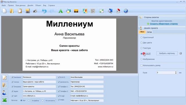Click the Из каталога logo button
The height and width of the screenshot is (105, 186).
50,101
